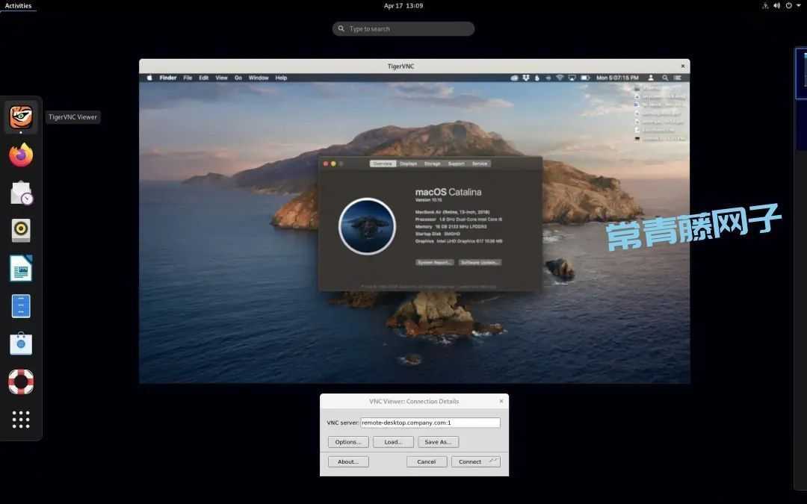This screenshot has height=504, width=807.
Task: Open the Help menu in remote desktop
Action: click(281, 78)
